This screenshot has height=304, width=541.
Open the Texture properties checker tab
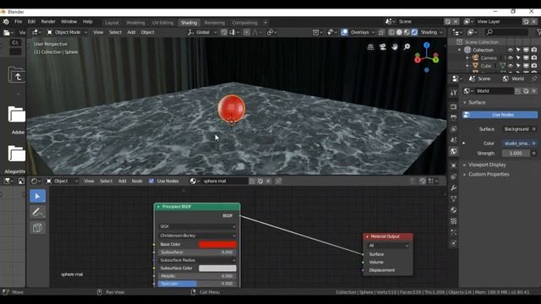(x=454, y=221)
